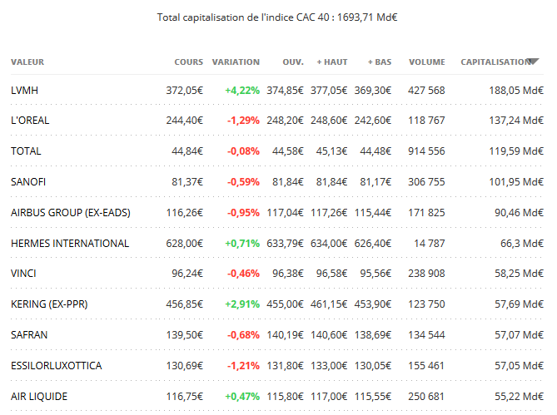Viewport: 557px width, 415px height.
Task: Click ESSILORLUXOTTICA price 130,69€
Action: (184, 366)
